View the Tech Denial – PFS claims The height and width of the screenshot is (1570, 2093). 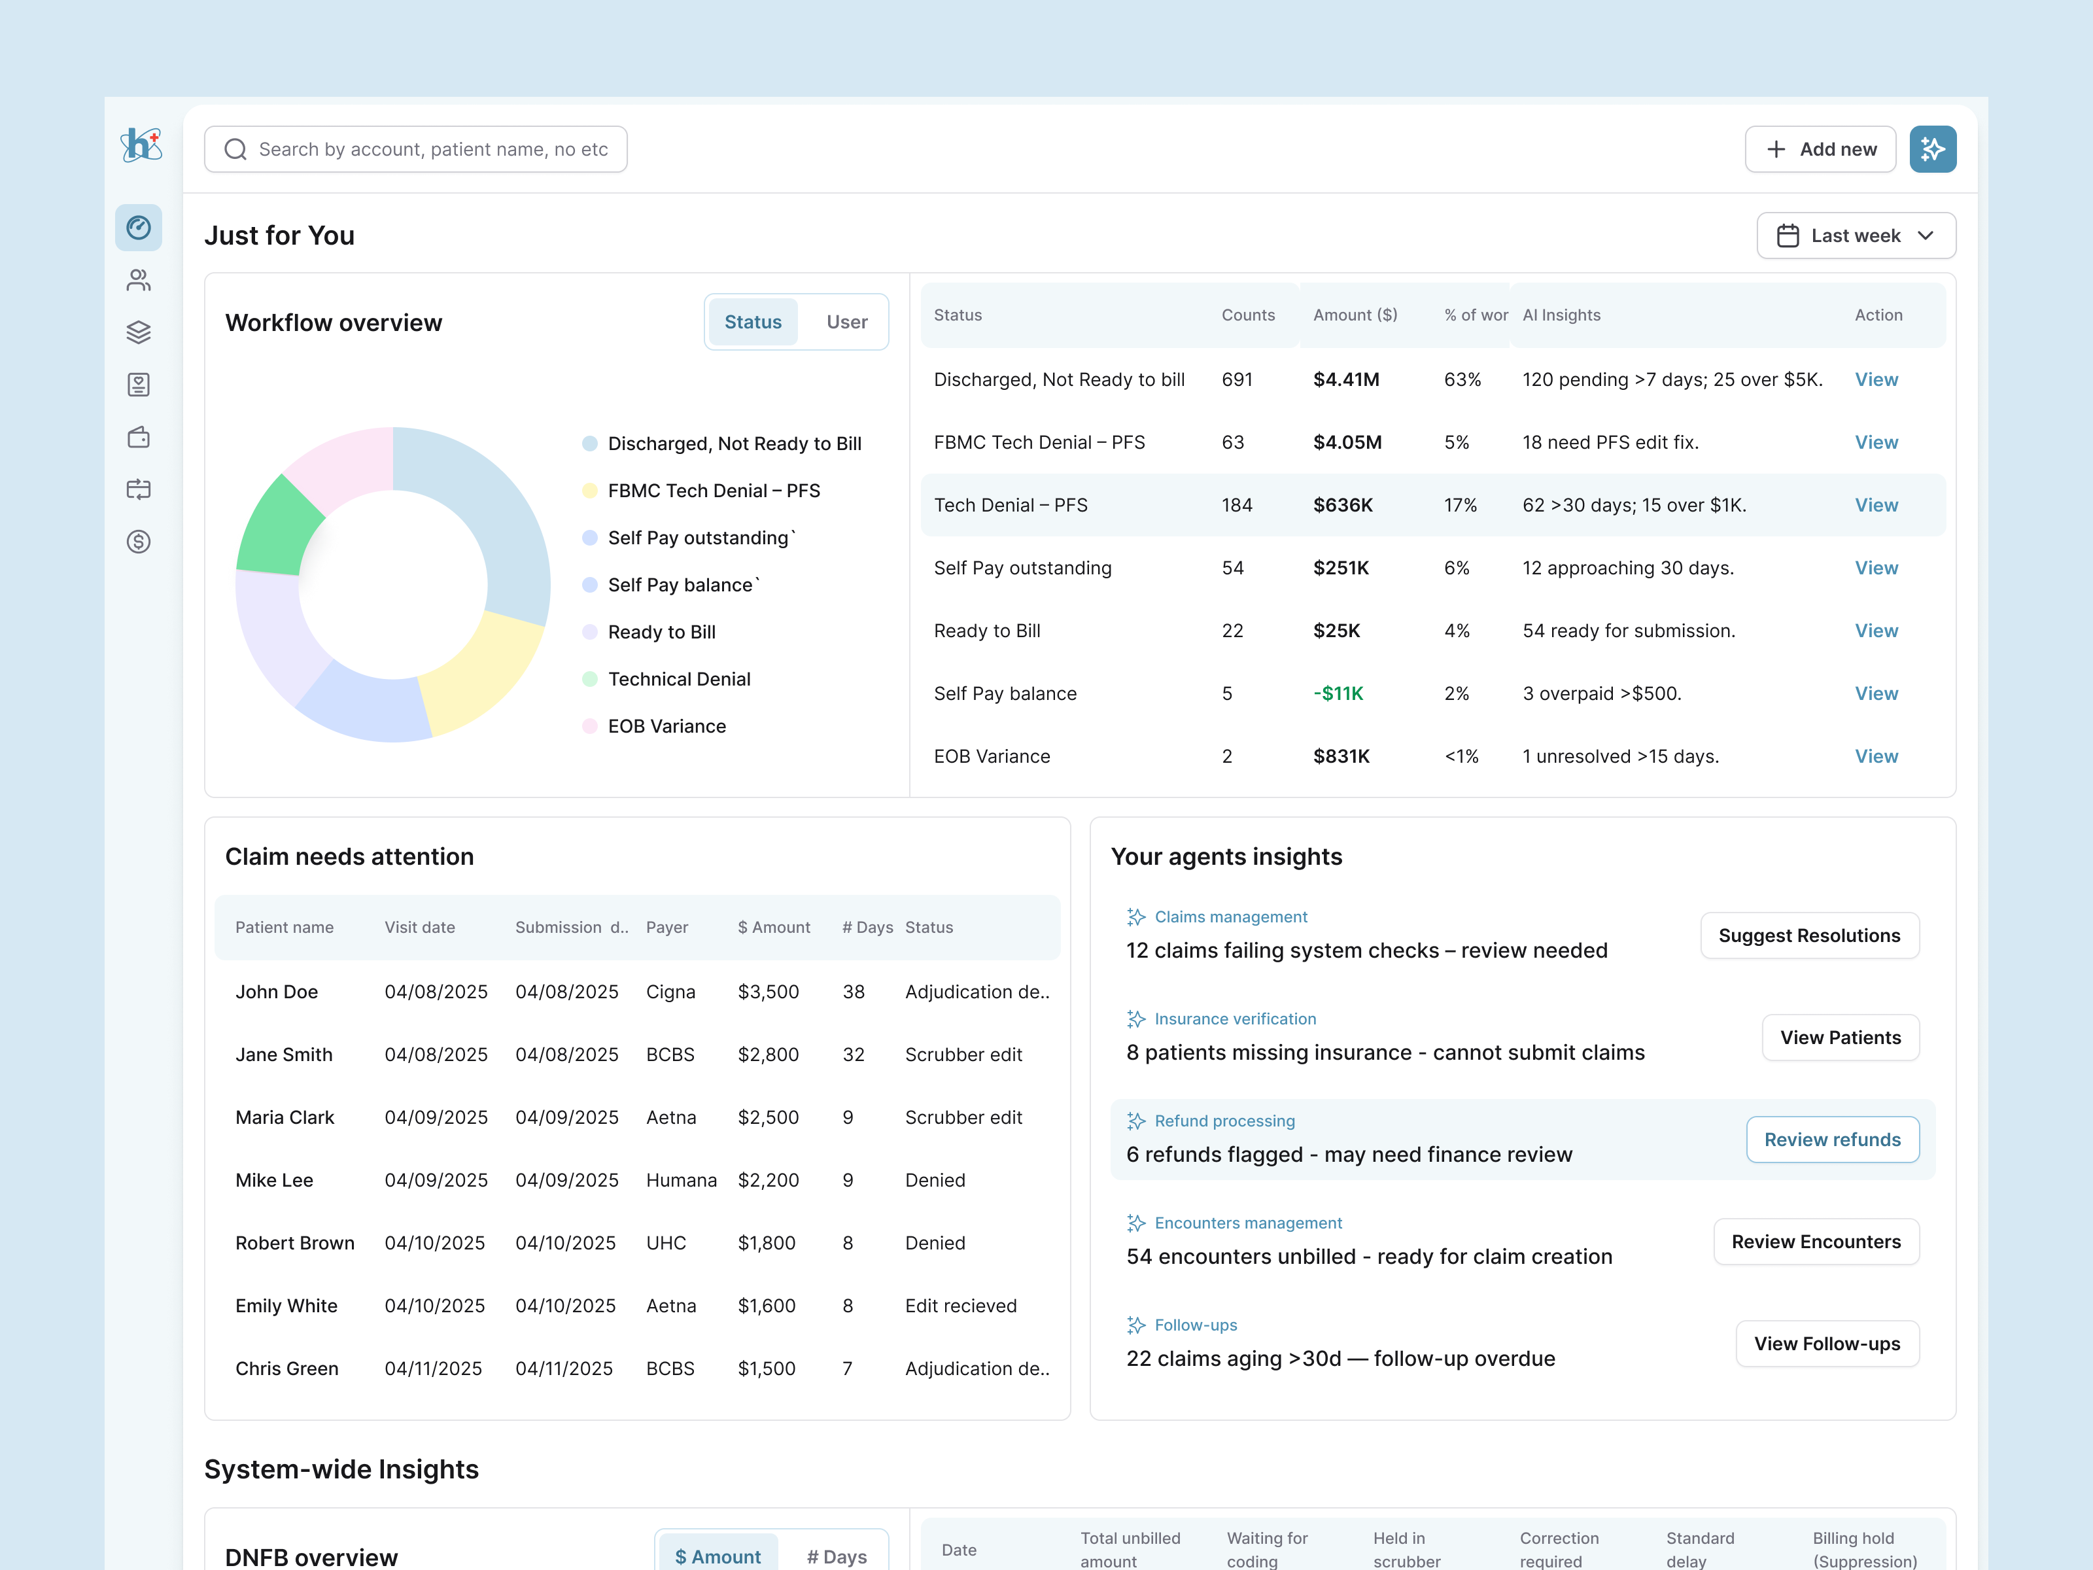(x=1877, y=504)
